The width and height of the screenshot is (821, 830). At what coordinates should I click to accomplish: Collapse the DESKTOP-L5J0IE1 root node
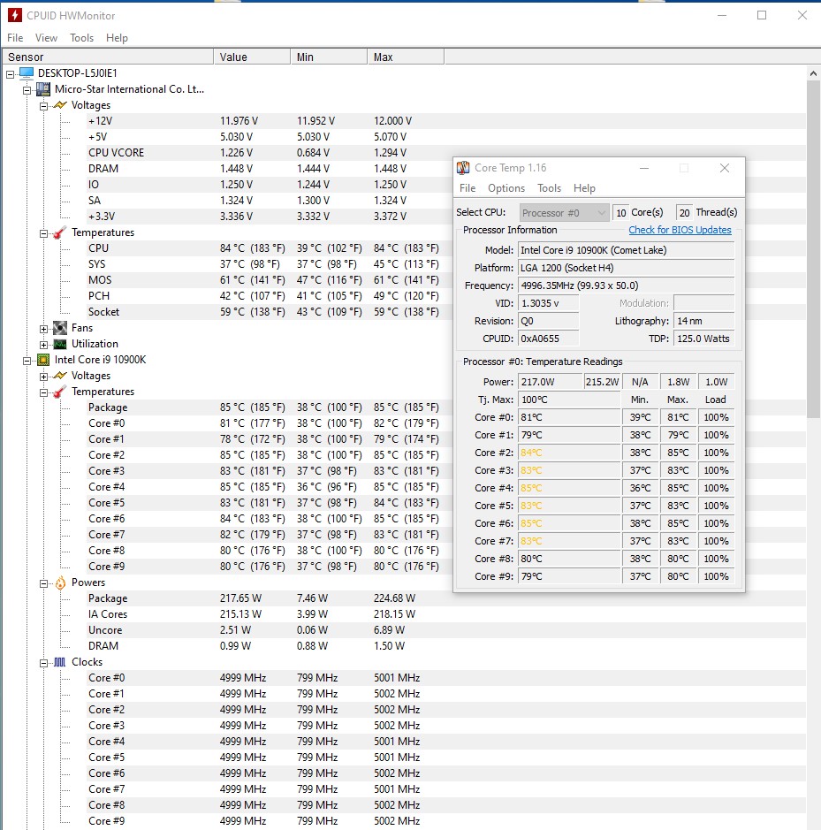10,74
